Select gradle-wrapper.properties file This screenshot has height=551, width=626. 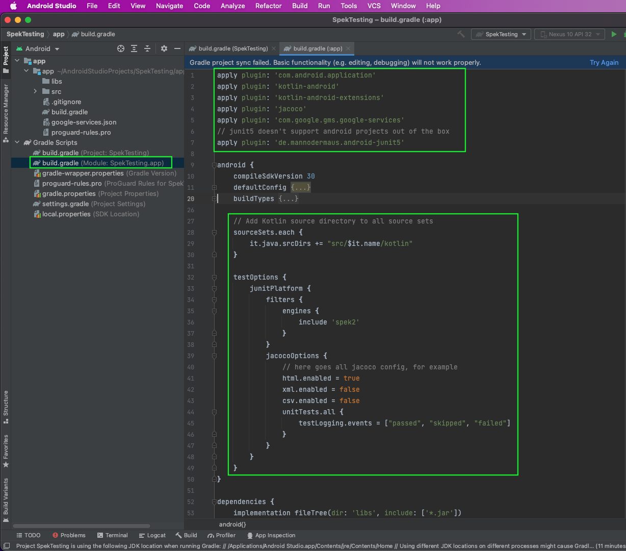coord(105,173)
